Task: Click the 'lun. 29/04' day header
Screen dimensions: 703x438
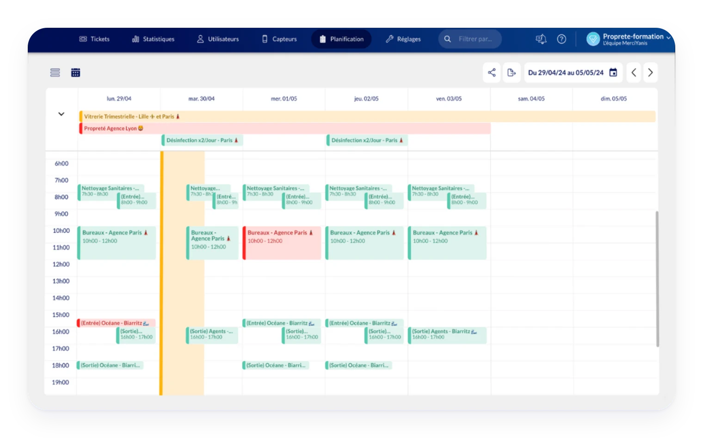Action: tap(119, 99)
